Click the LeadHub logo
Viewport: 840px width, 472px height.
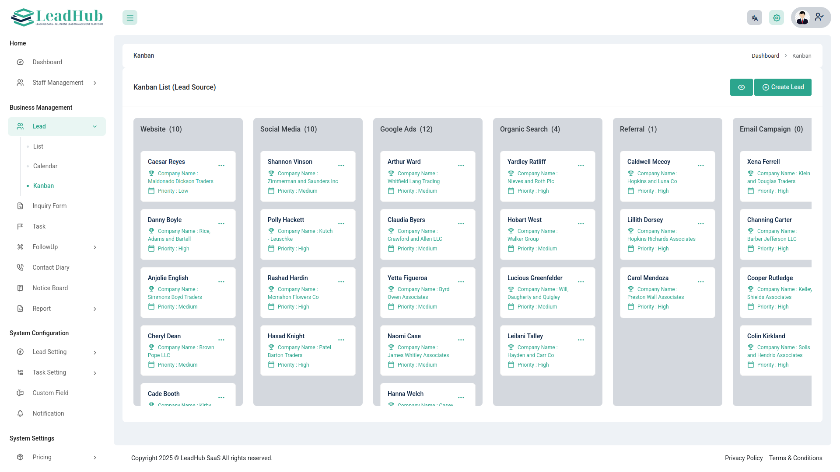57,17
